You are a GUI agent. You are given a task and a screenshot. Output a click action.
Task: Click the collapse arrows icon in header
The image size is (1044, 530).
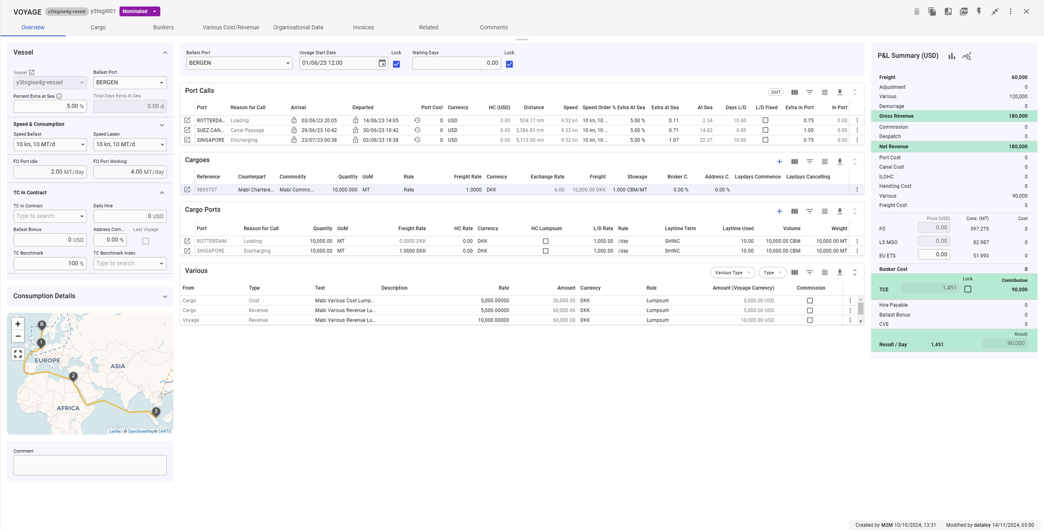[995, 12]
